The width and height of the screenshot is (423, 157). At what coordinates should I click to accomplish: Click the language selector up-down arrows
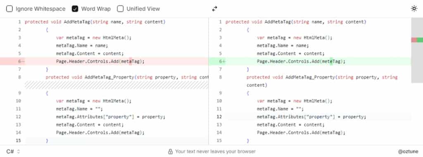pos(18,152)
